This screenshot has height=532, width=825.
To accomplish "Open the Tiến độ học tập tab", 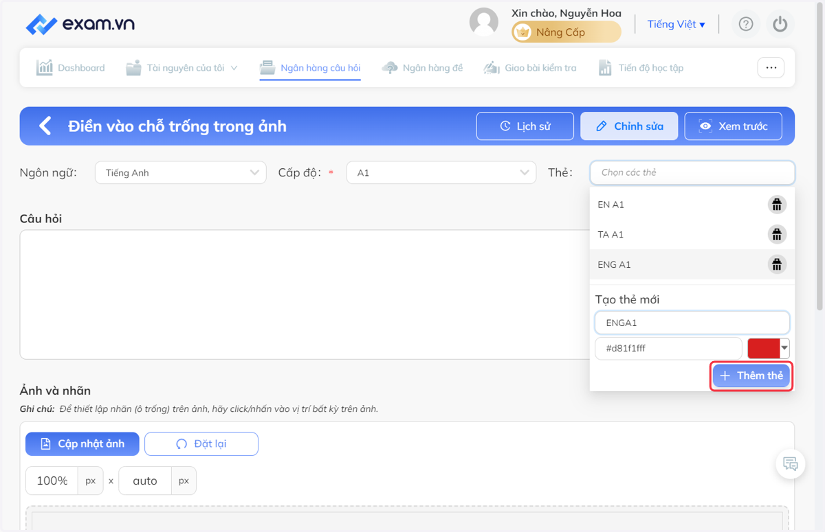I will [641, 67].
